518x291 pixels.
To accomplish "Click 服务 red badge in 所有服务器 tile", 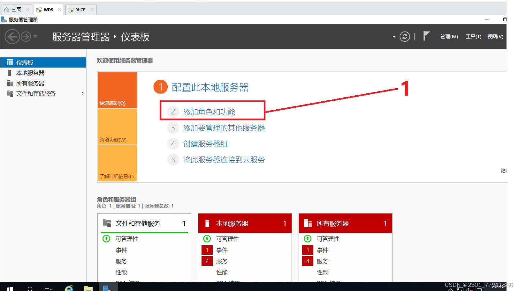I will [308, 261].
